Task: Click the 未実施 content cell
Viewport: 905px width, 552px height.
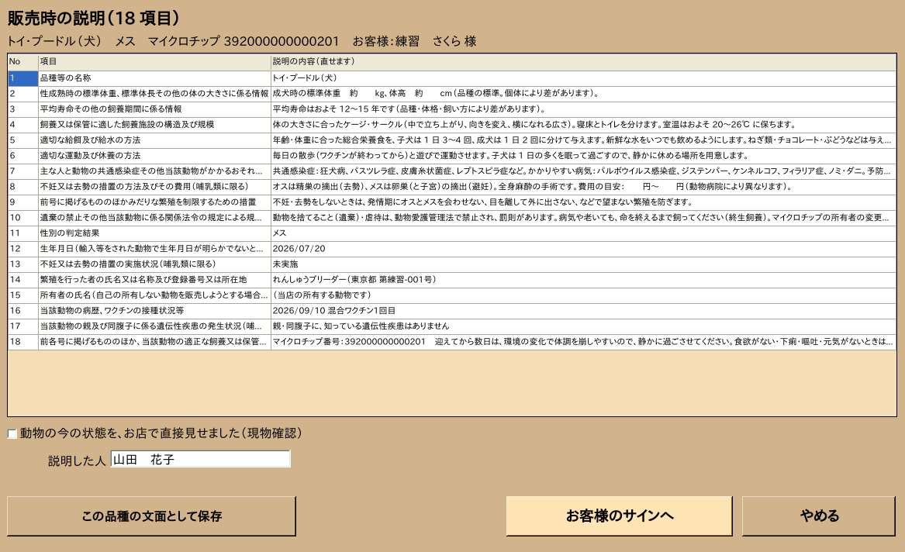Action: (x=583, y=264)
